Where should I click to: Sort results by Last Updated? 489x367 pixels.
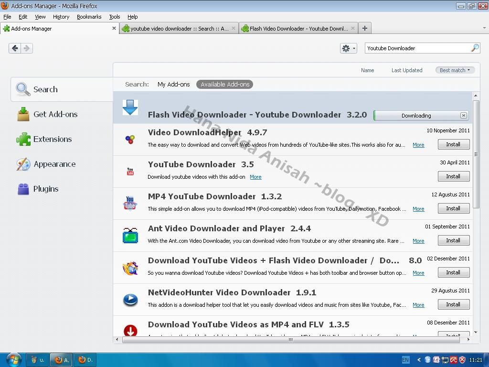[407, 70]
